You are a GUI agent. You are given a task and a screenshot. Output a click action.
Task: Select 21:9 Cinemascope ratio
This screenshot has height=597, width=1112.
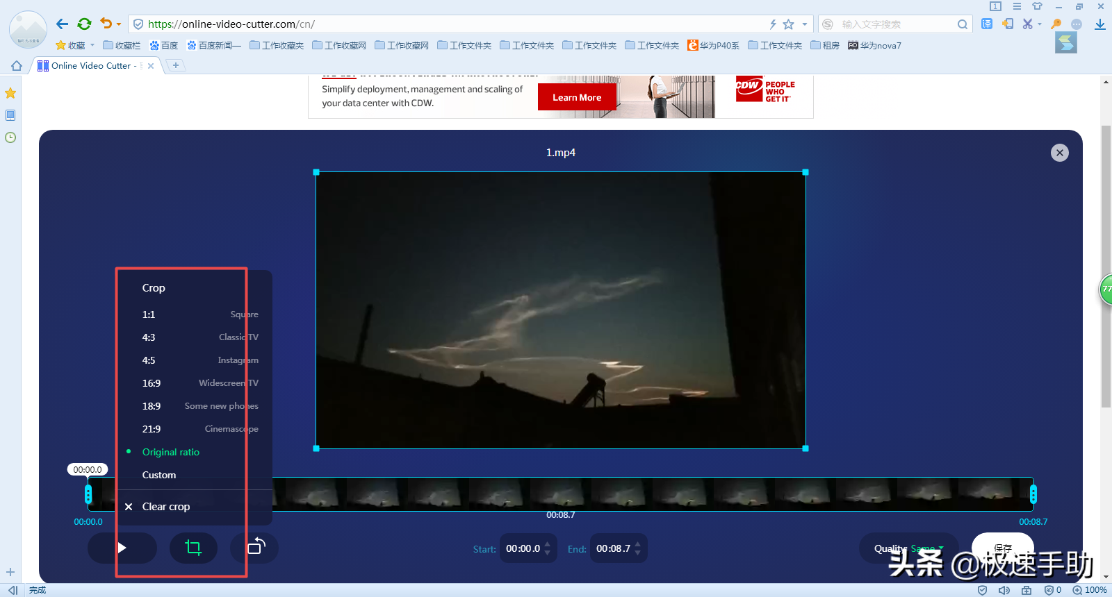[x=200, y=429]
